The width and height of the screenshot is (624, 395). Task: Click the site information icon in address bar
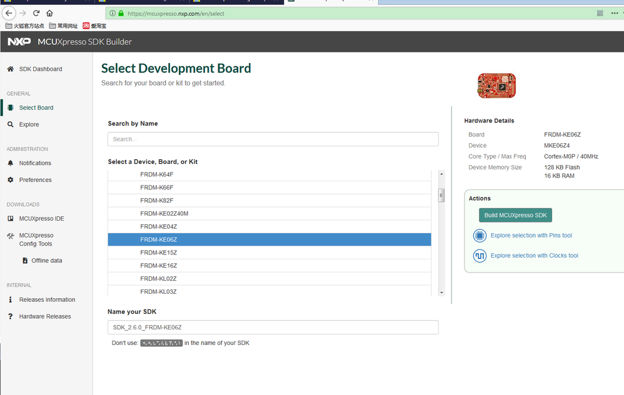click(x=113, y=13)
